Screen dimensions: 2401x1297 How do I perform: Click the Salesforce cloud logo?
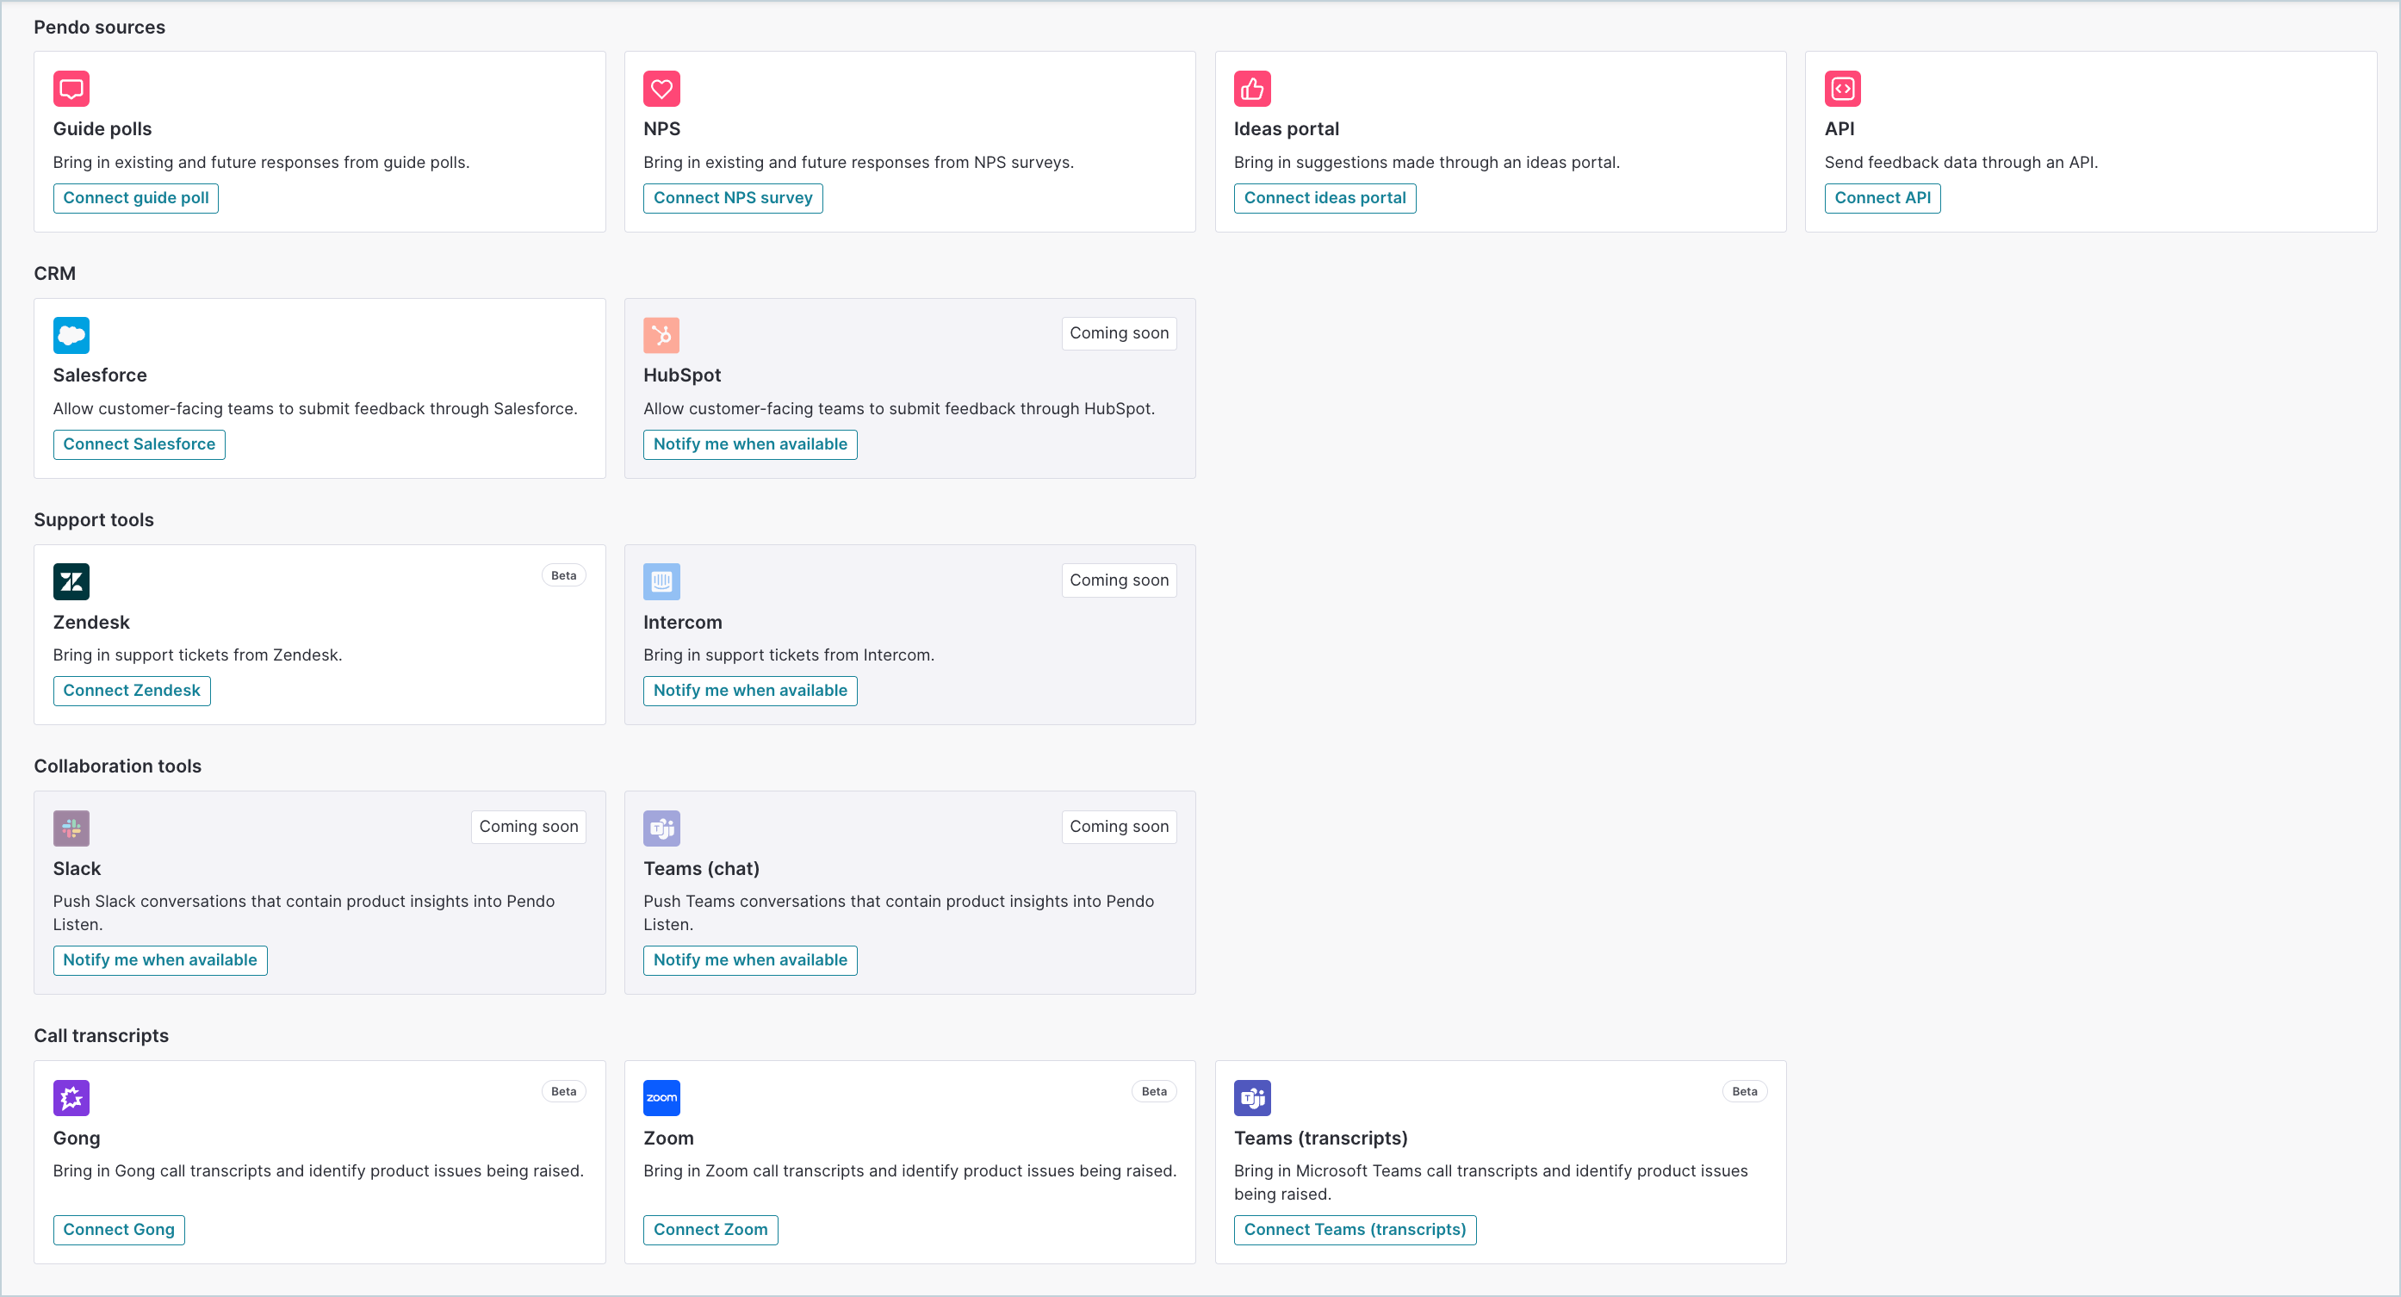(x=71, y=336)
